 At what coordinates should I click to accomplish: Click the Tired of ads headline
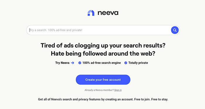pyautogui.click(x=103, y=45)
